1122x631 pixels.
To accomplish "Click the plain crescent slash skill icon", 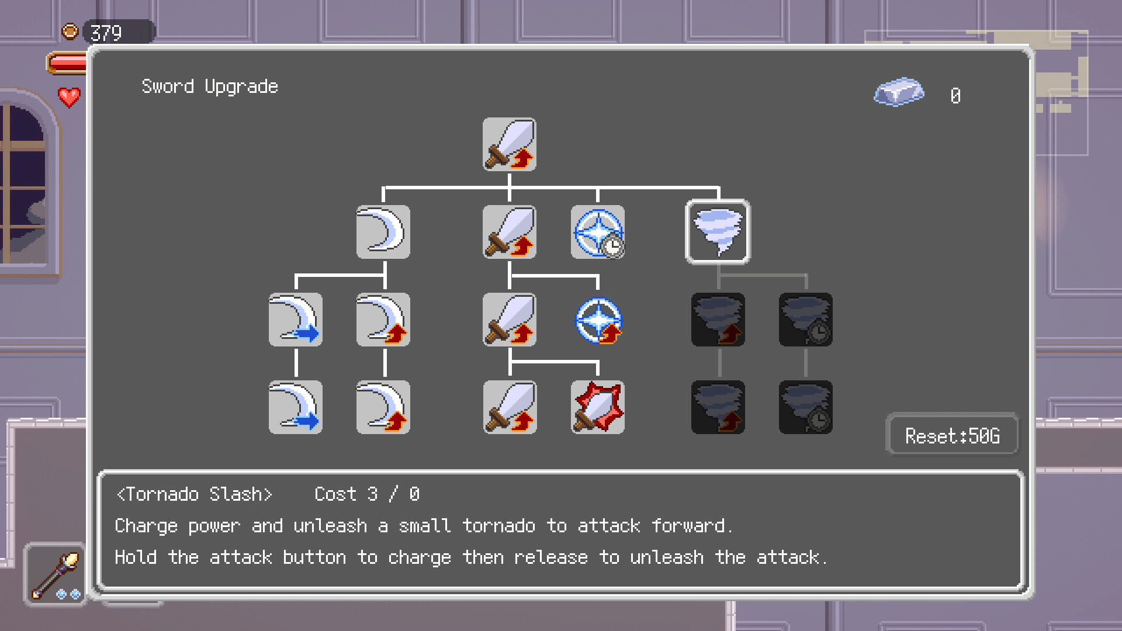I will 383,232.
